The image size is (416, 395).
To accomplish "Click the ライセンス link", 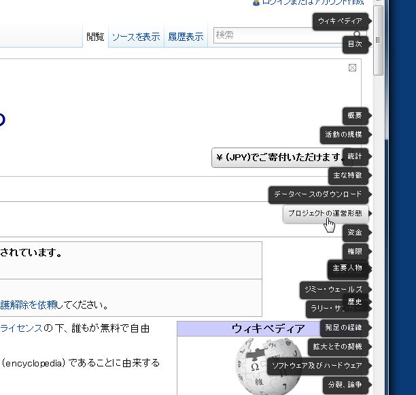I will coord(21,328).
